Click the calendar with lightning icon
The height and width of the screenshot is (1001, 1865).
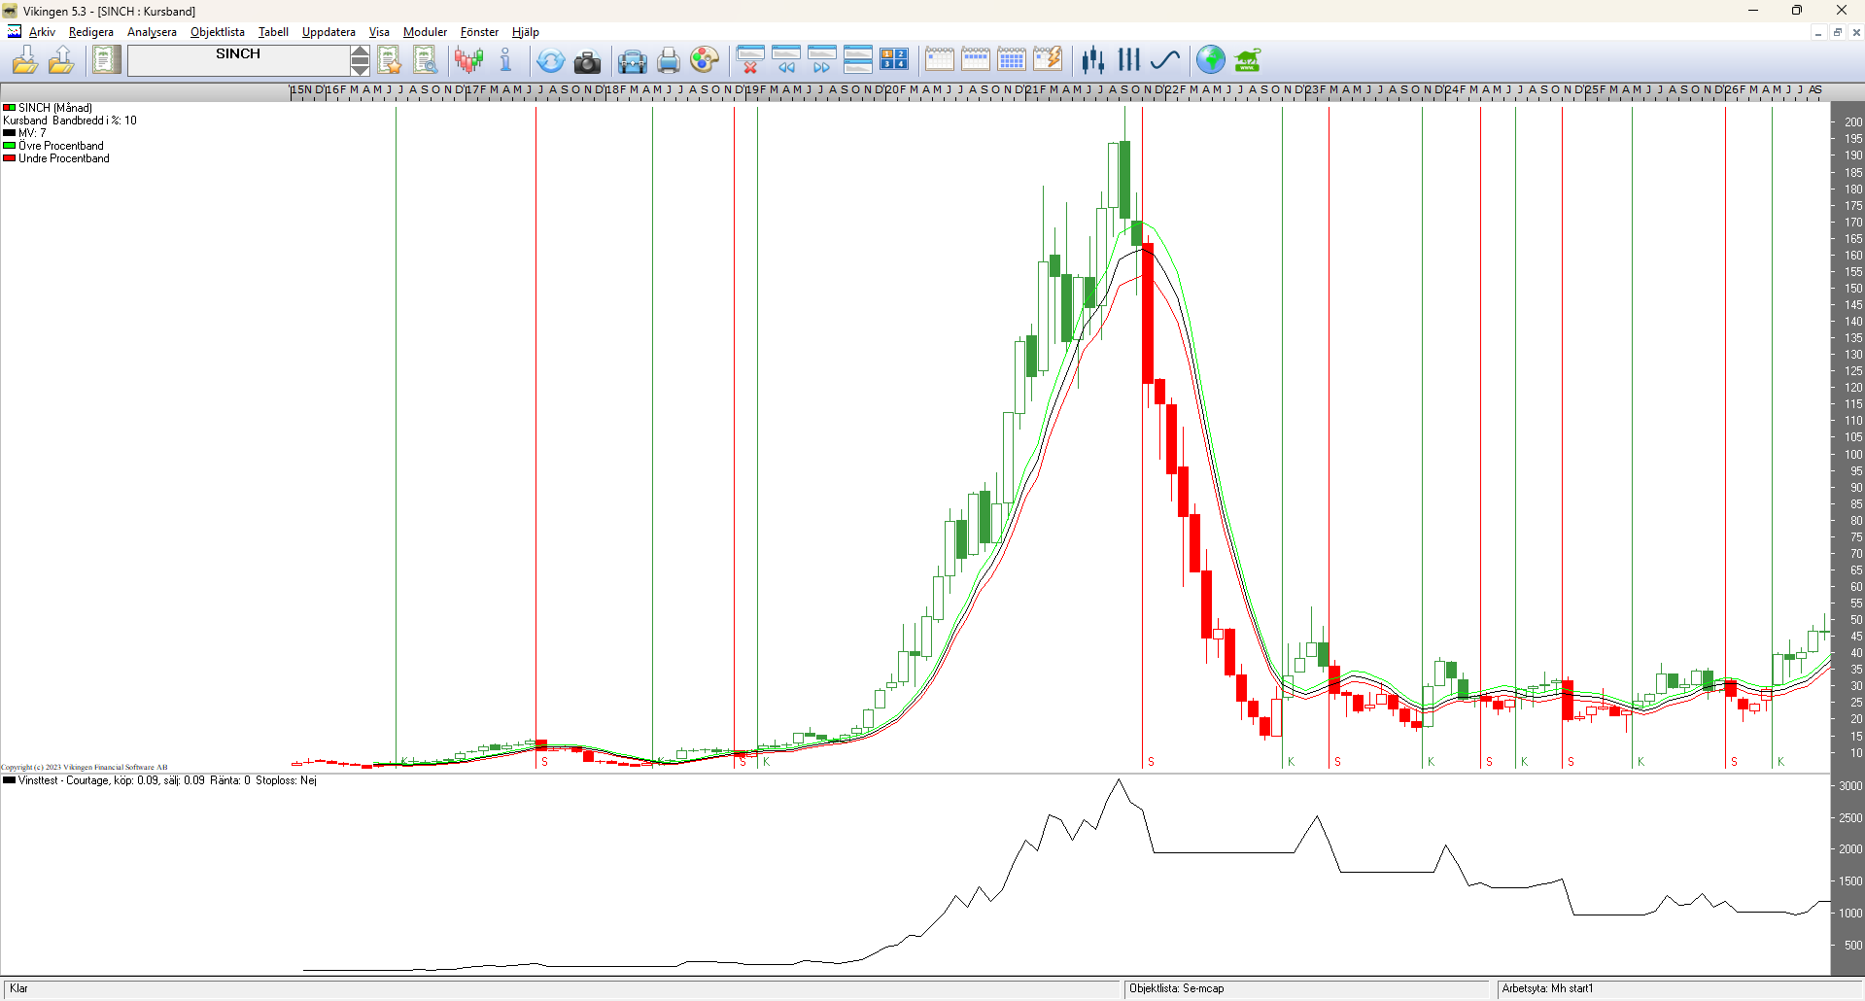tap(1048, 60)
